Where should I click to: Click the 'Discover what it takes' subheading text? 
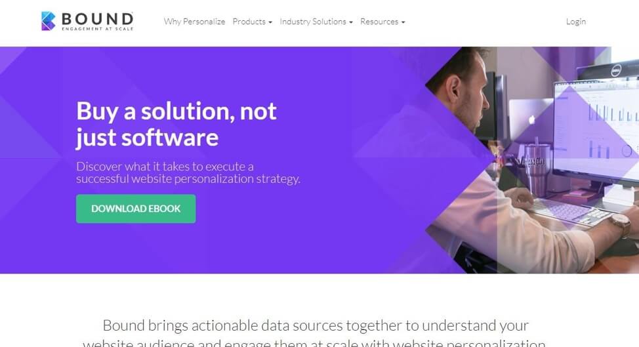[x=188, y=173]
